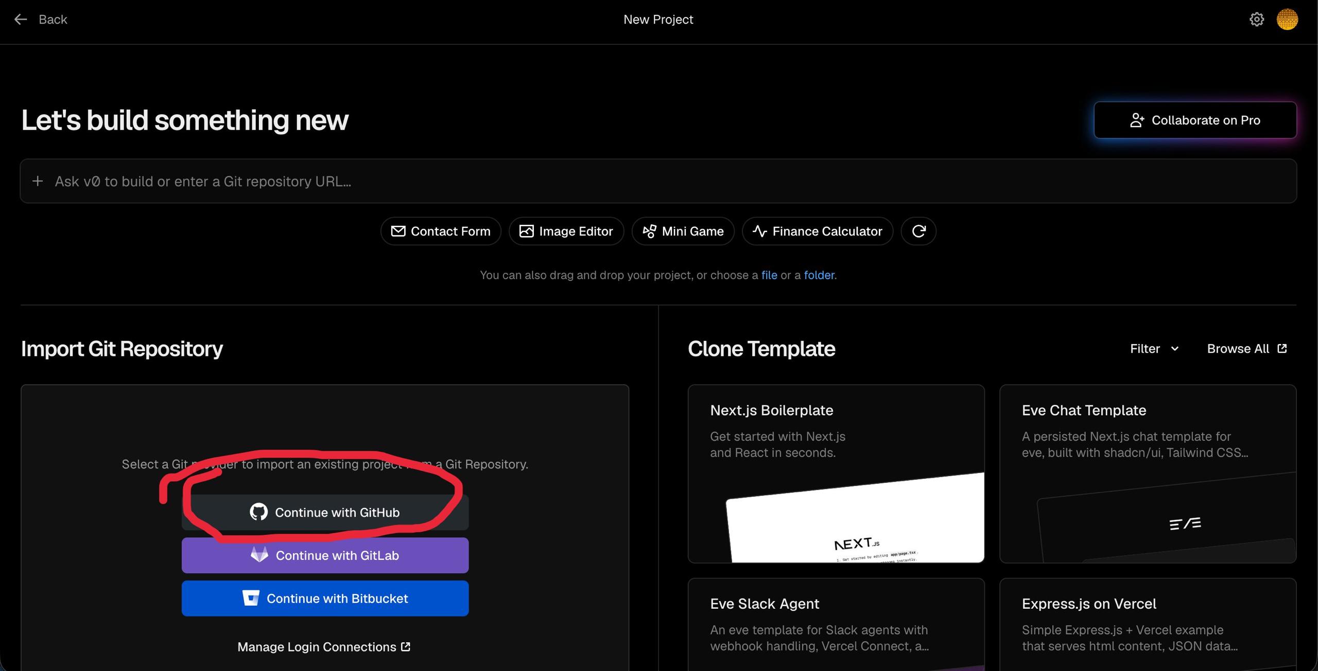Click the file upload link

pyautogui.click(x=769, y=275)
